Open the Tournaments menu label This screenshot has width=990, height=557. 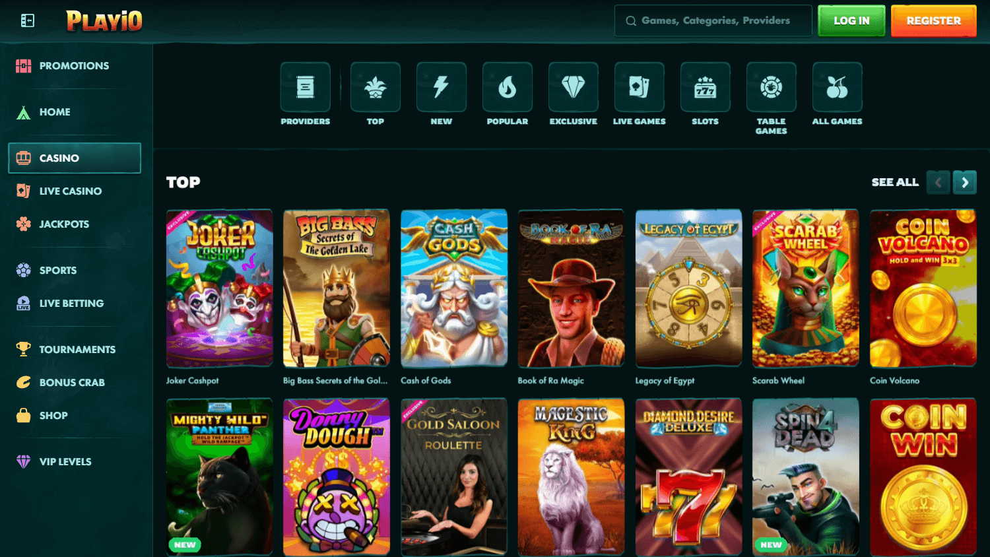pos(77,350)
